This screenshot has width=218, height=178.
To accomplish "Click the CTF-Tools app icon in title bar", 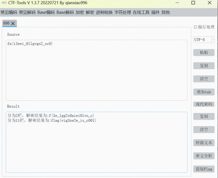I will 4,3.
